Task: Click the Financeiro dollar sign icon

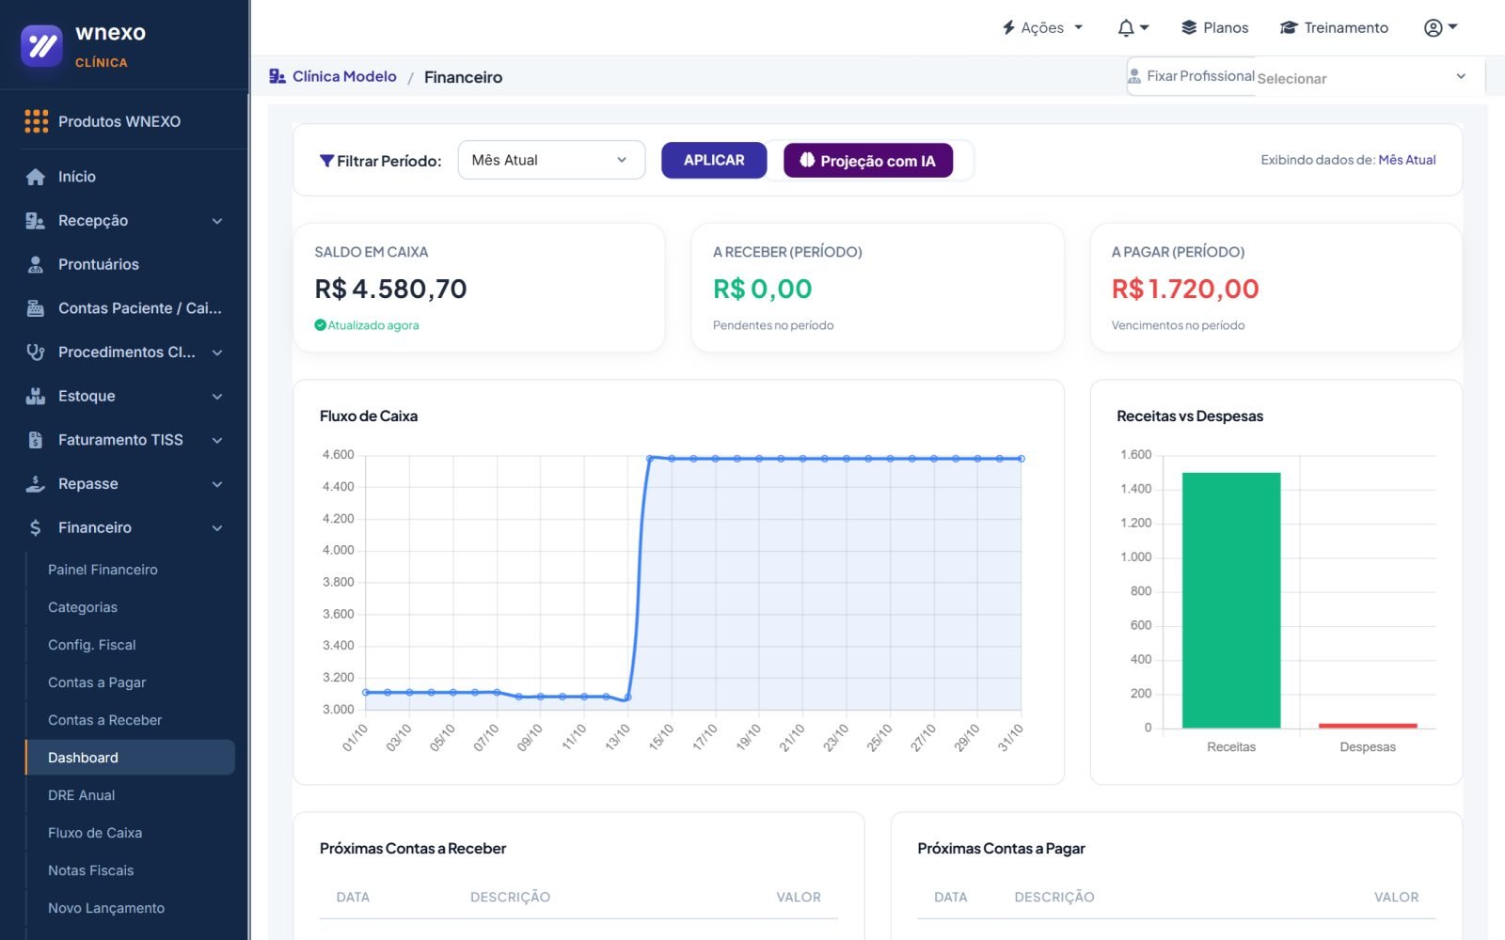Action: coord(36,528)
